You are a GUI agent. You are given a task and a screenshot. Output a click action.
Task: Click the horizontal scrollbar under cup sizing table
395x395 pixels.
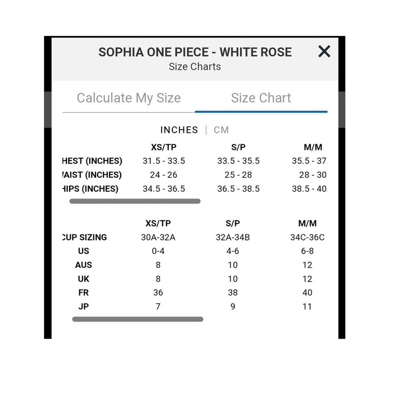[138, 319]
